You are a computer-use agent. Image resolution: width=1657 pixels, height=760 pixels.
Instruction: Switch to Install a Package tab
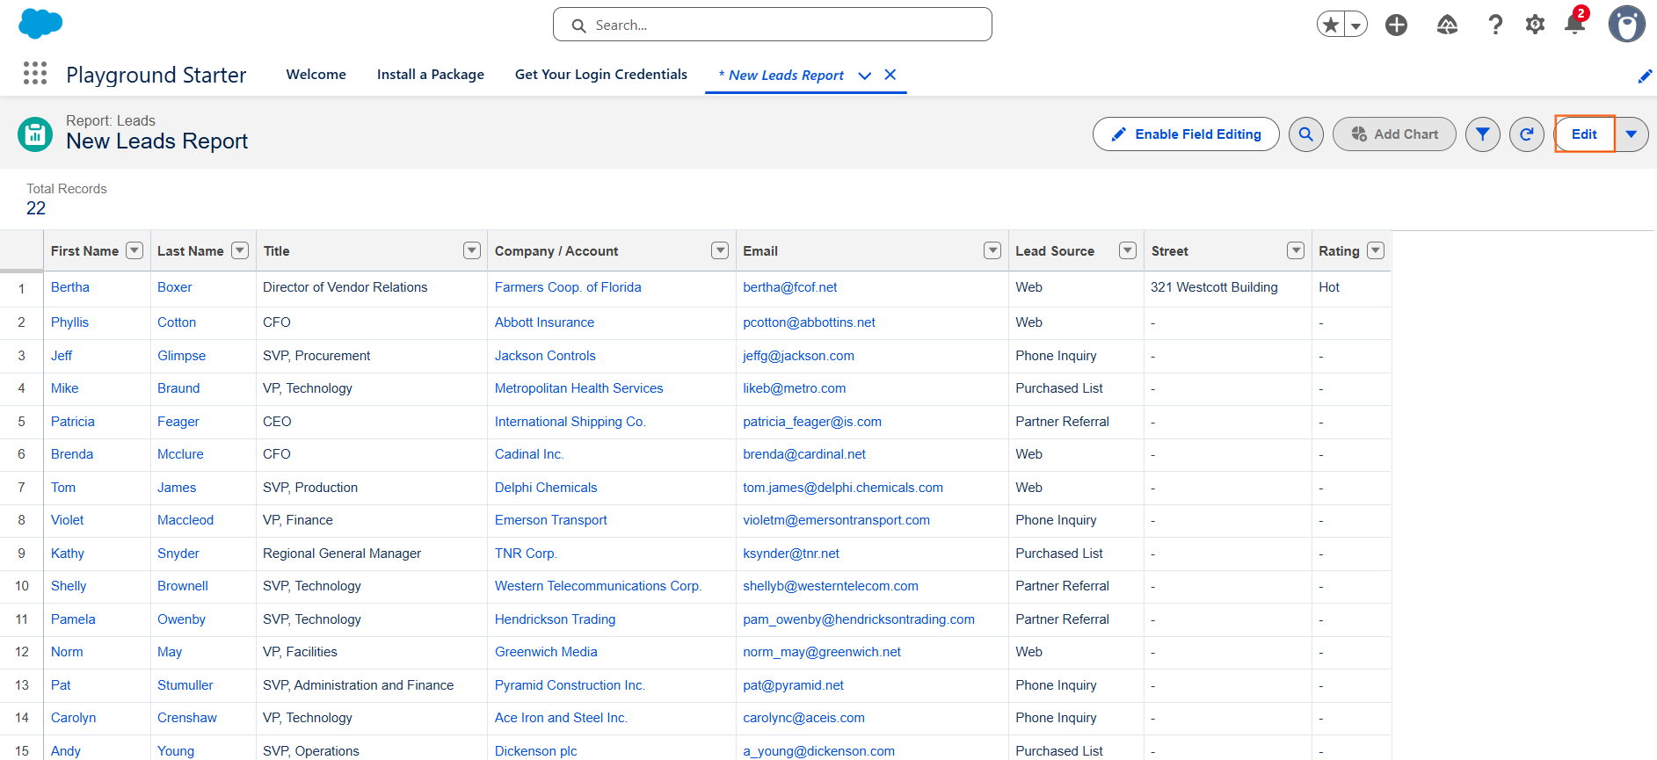431,75
